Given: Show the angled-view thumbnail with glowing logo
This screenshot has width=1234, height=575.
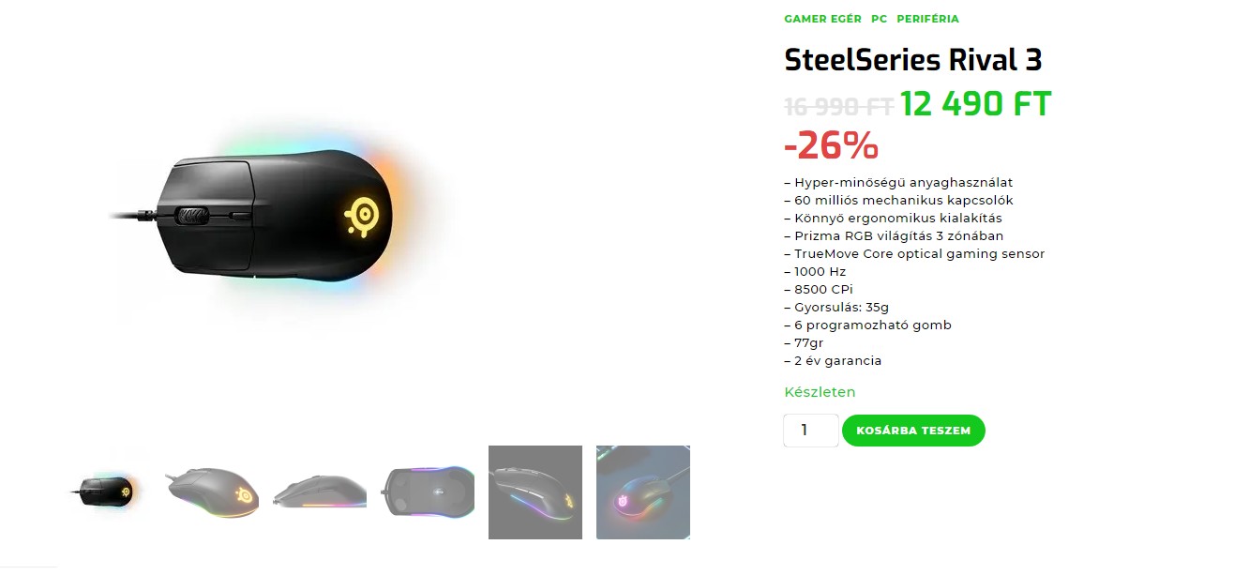Looking at the screenshot, I should 212,491.
